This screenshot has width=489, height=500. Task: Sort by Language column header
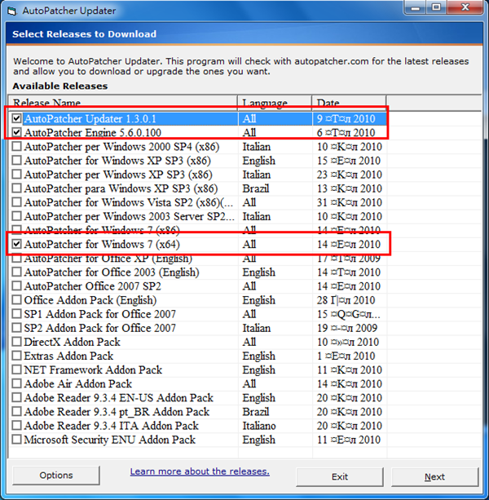click(275, 102)
